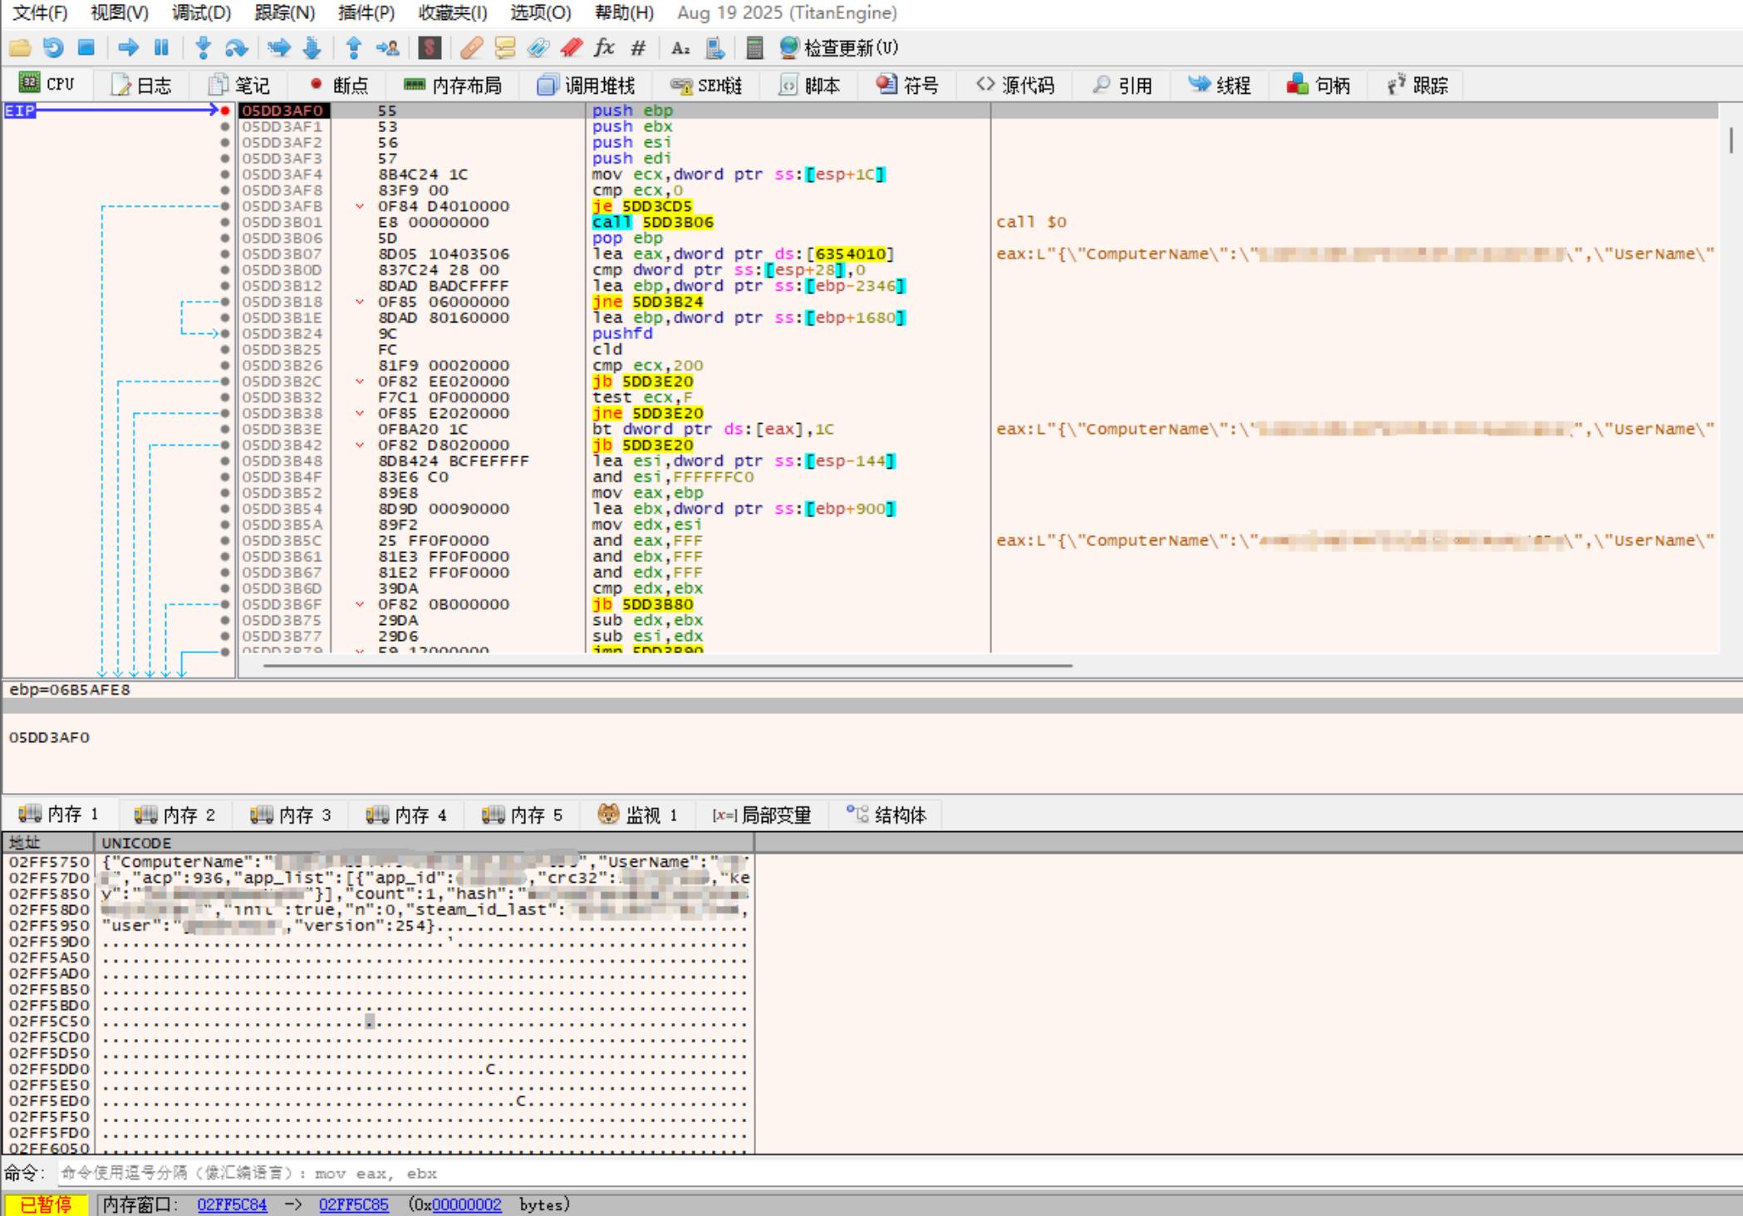Click the 检查更新(U) button
The image size is (1743, 1216).
839,48
